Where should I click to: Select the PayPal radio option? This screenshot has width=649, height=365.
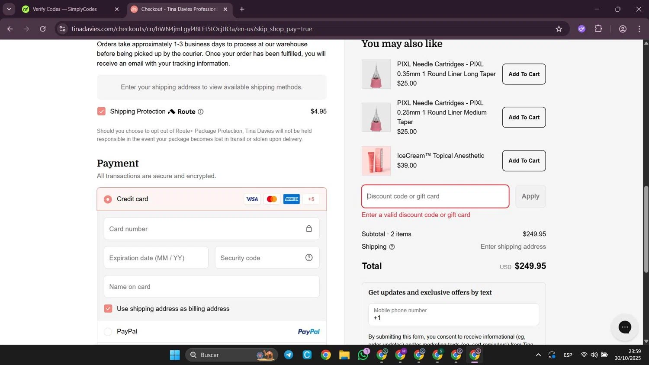[x=108, y=331]
